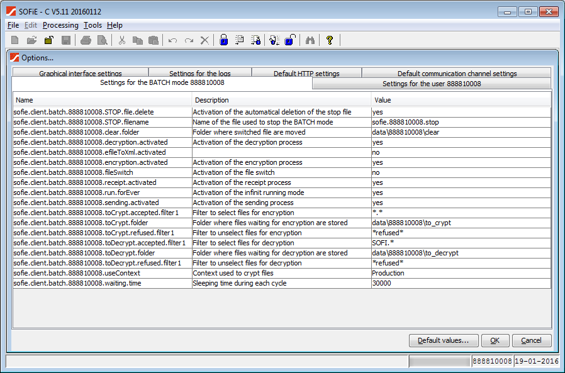This screenshot has width=565, height=373.
Task: Click the scissors Cut icon
Action: tap(122, 40)
